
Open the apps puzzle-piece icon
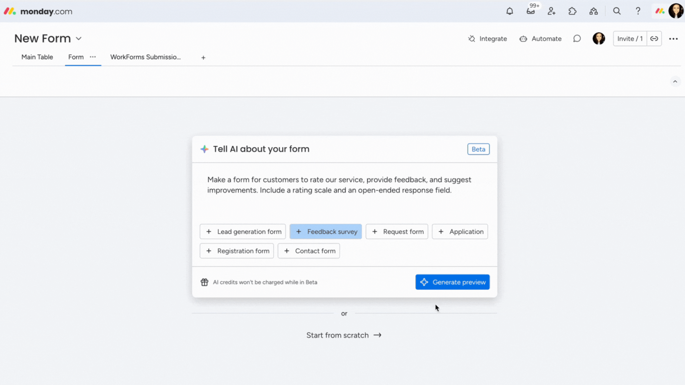573,11
